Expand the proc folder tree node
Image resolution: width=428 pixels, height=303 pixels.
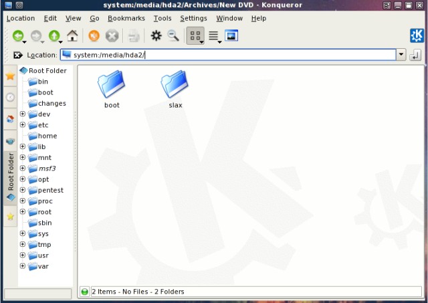pos(23,201)
